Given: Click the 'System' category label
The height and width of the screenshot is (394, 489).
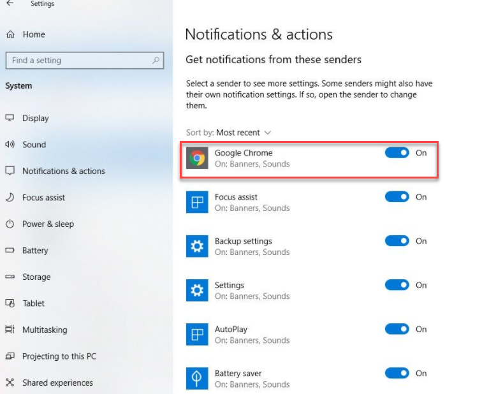Looking at the screenshot, I should (18, 86).
